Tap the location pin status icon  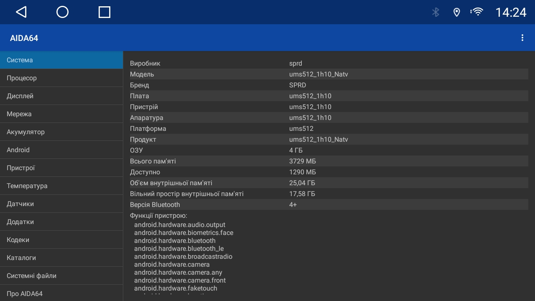tap(456, 12)
